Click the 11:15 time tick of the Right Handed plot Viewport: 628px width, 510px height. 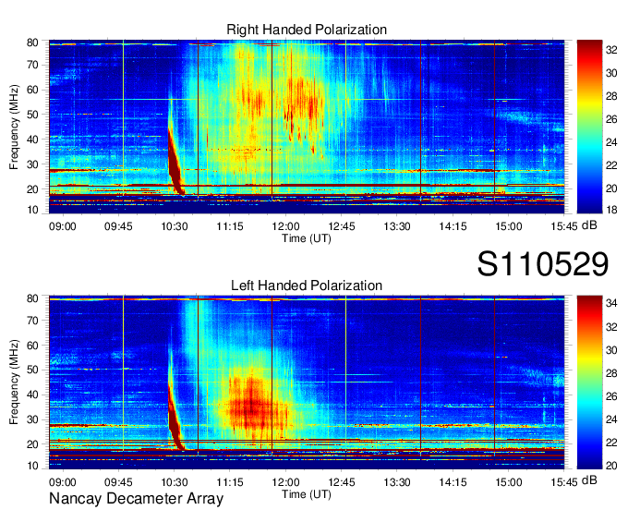pyautogui.click(x=230, y=226)
